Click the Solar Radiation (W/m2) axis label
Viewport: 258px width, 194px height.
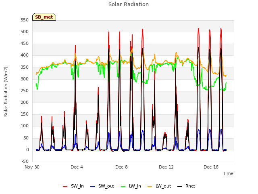click(6, 92)
